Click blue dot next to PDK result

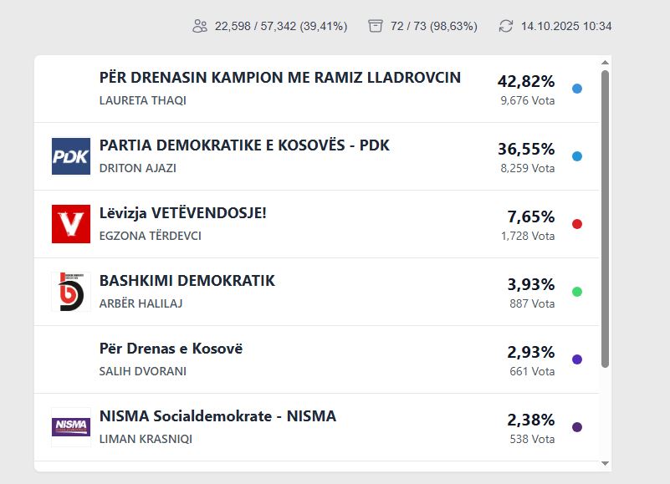pyautogui.click(x=577, y=156)
